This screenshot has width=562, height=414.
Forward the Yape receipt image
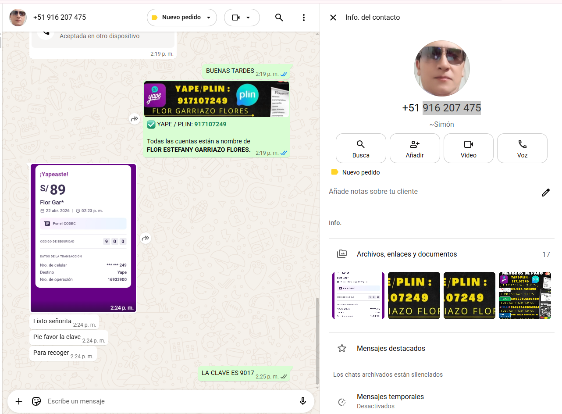point(146,238)
